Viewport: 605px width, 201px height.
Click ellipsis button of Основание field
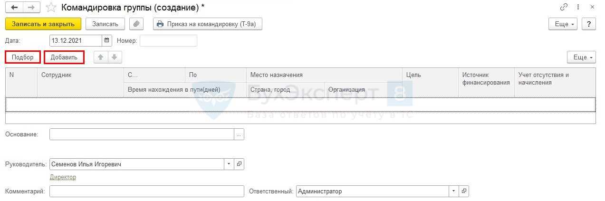pos(239,134)
